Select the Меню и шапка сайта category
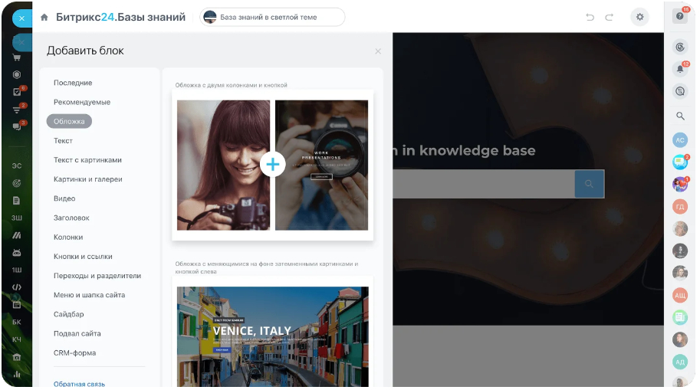The image size is (700, 390). click(89, 295)
